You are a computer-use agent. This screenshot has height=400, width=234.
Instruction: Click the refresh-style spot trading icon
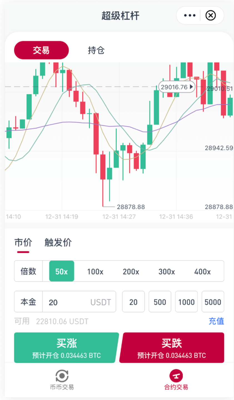point(62,375)
